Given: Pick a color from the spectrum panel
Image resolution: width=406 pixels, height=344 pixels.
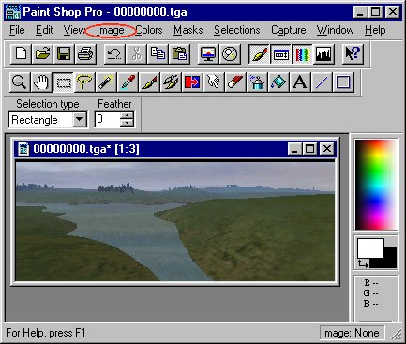Looking at the screenshot, I should point(376,185).
